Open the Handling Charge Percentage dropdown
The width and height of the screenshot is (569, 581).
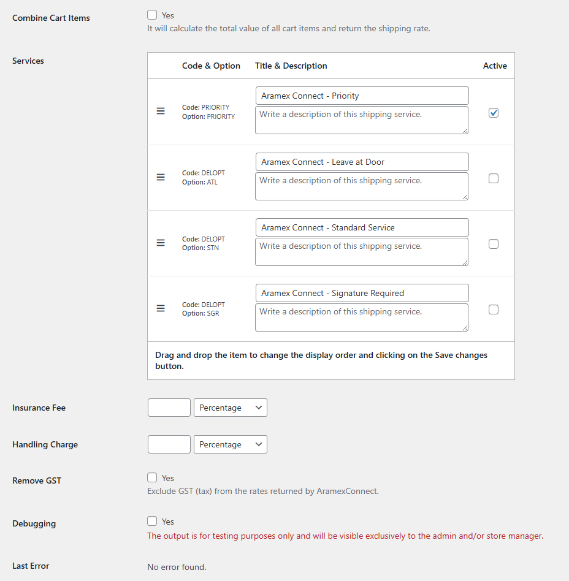point(230,444)
